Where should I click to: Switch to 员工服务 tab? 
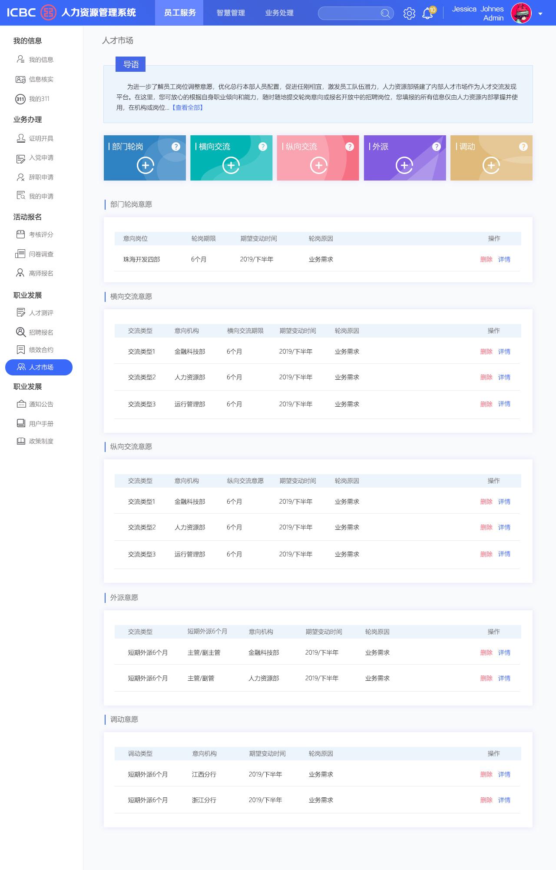click(x=180, y=13)
